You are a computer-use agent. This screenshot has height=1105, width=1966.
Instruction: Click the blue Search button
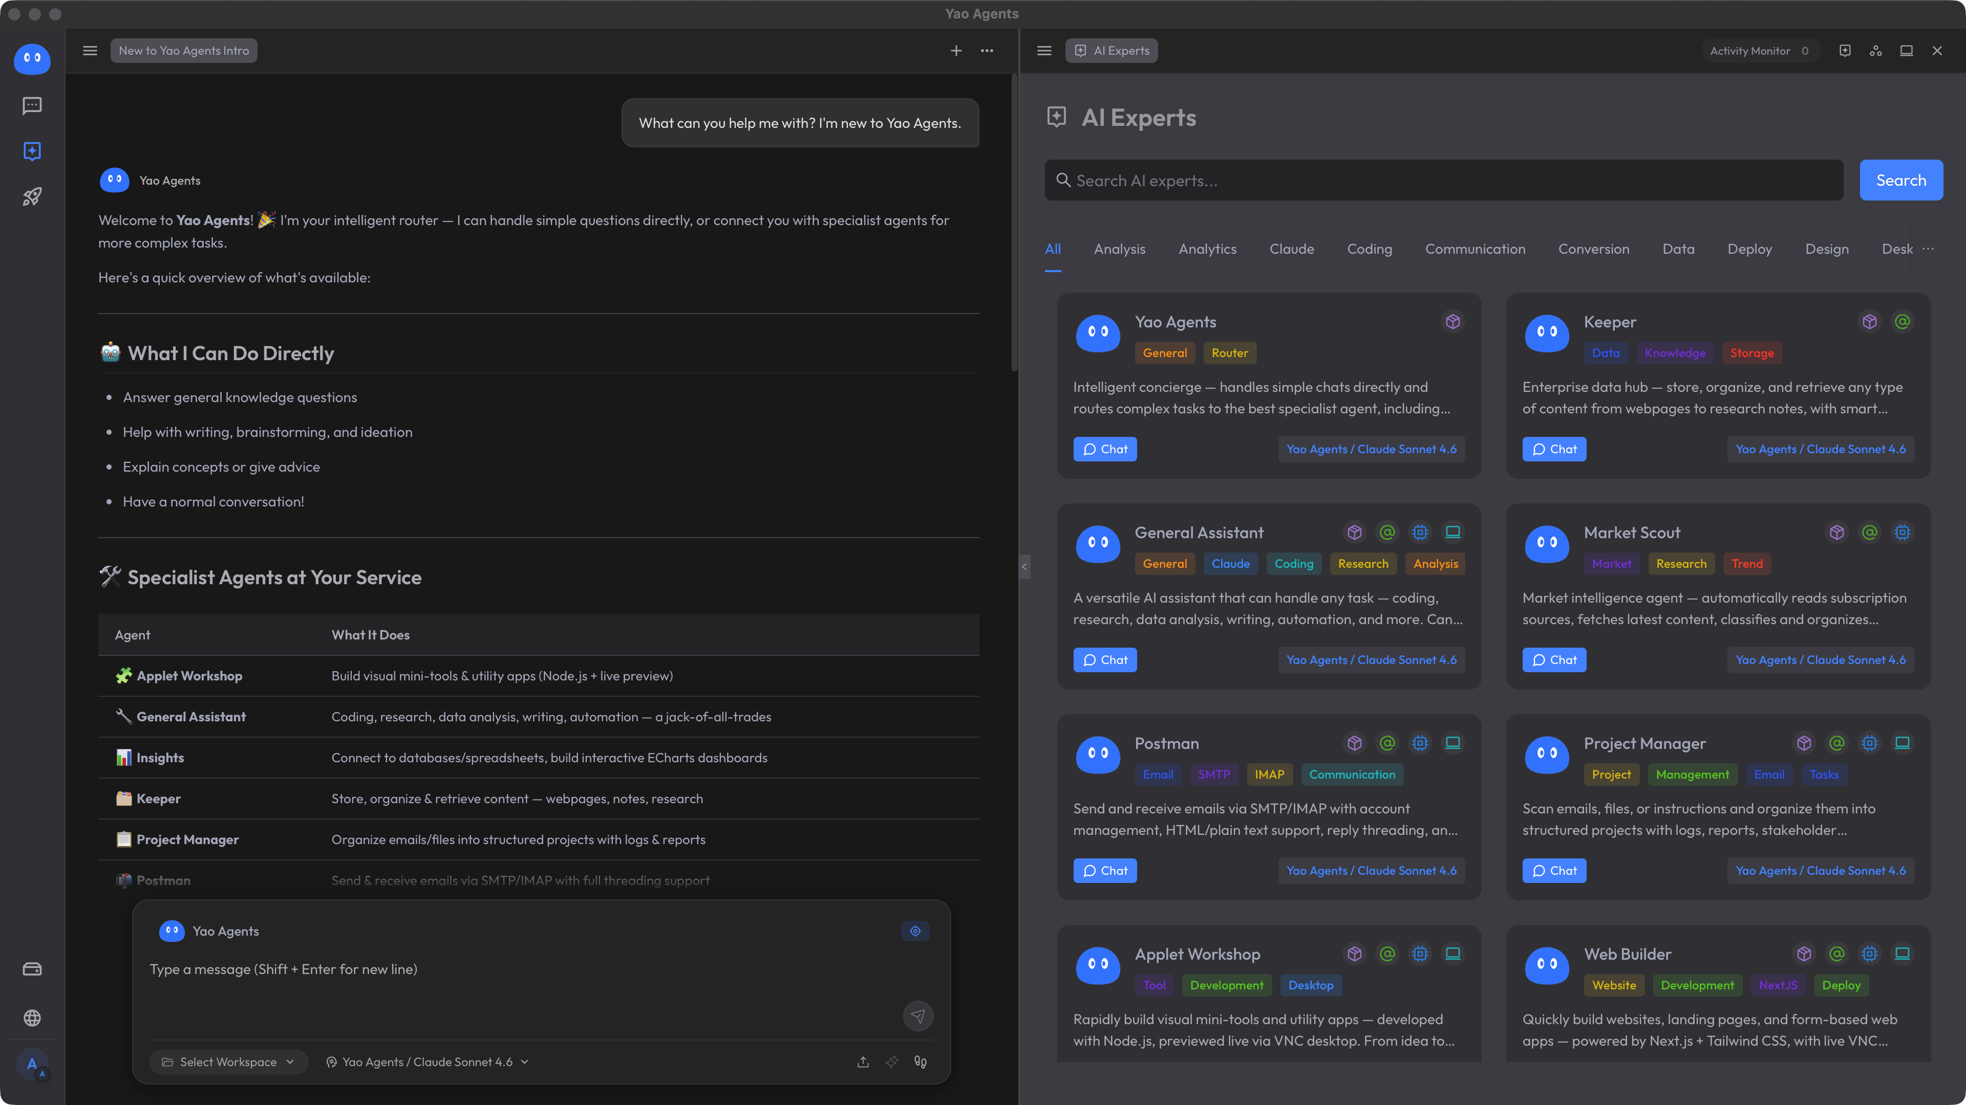click(1901, 180)
